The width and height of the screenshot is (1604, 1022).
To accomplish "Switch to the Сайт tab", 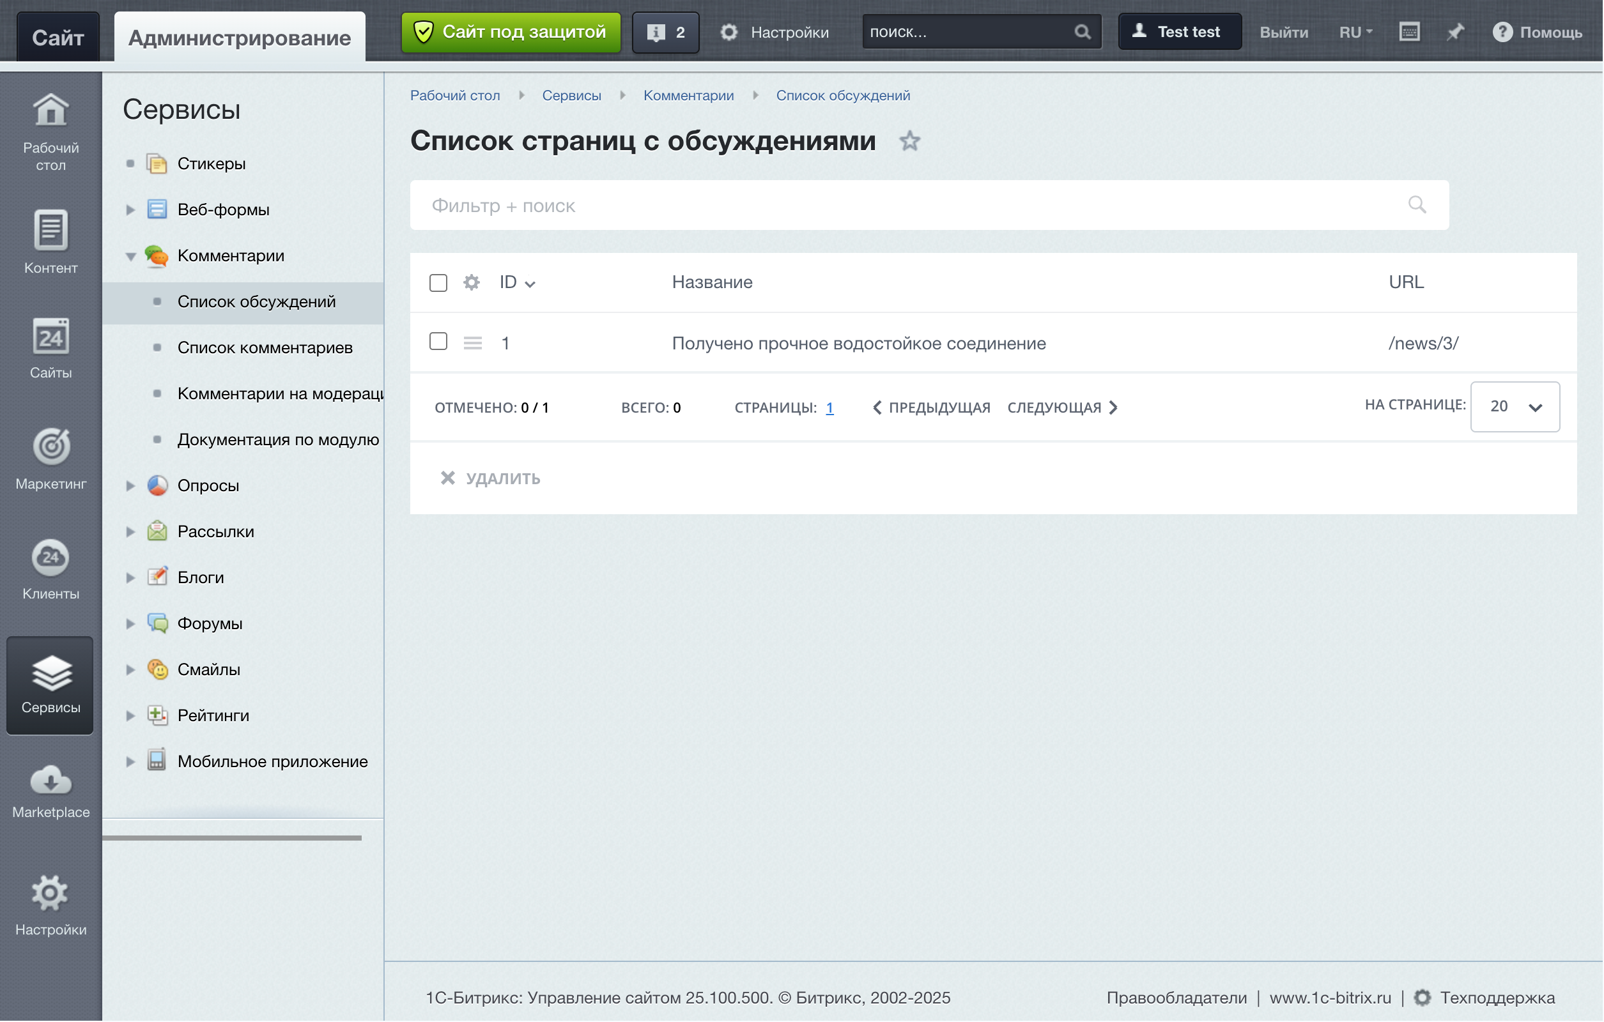I will point(58,37).
